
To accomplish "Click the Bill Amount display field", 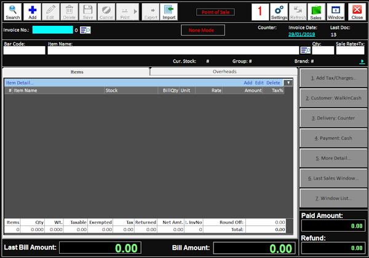I will click(x=254, y=248).
